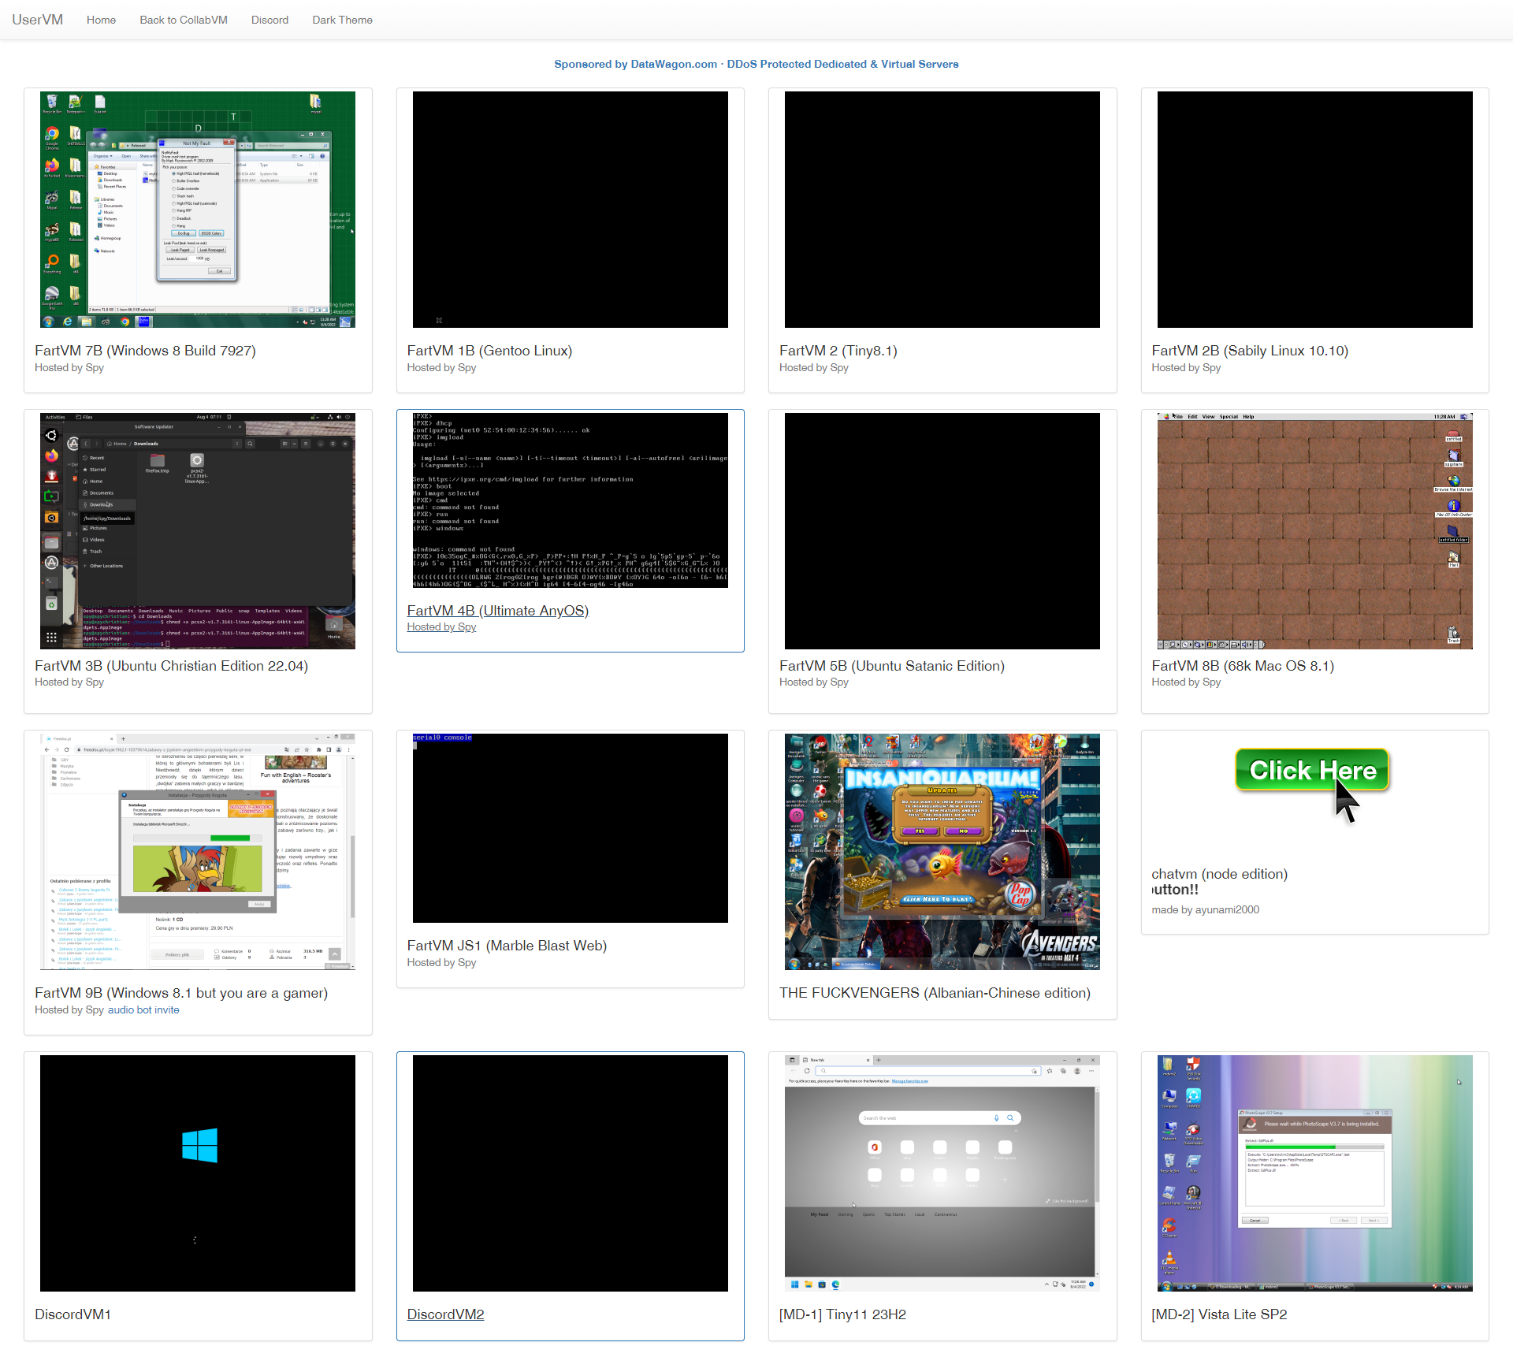Open the MD-1 Tiny11 23H2 thumbnail
The image size is (1513, 1357).
tap(942, 1173)
